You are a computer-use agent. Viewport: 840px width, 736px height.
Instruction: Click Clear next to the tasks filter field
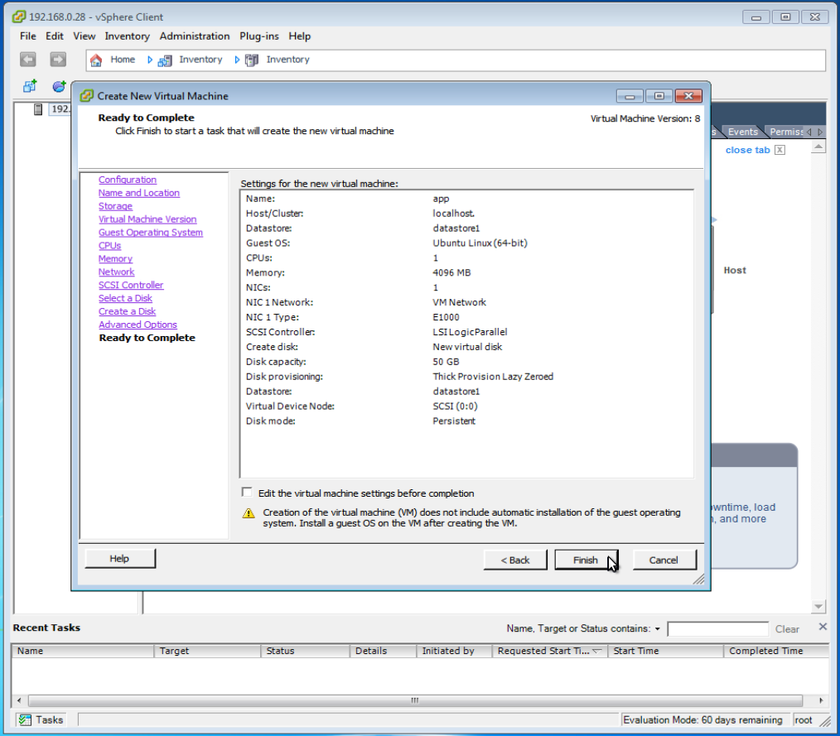787,629
